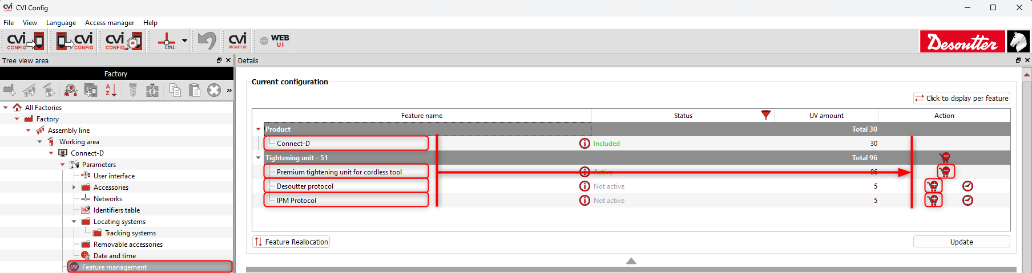
Task: Click the screw assembly fixture icon
Action: 152,90
